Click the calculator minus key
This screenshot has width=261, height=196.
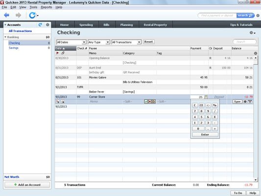[215, 123]
